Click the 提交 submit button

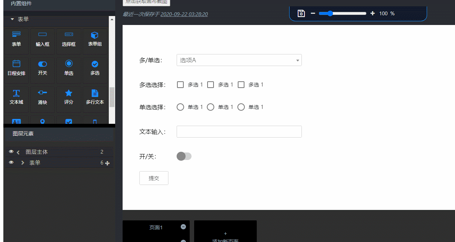coord(154,178)
